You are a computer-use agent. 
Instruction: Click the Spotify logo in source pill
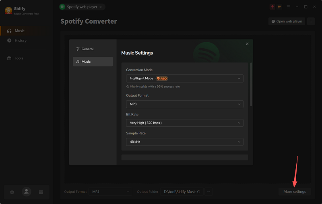point(62,7)
